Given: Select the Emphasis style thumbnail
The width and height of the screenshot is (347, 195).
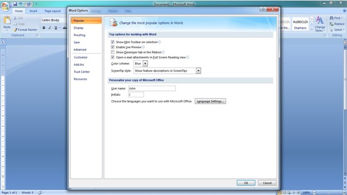Looking at the screenshot, I should (300, 24).
